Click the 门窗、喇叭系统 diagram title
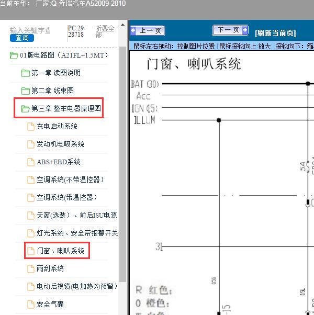This screenshot has height=315, width=314. [194, 64]
